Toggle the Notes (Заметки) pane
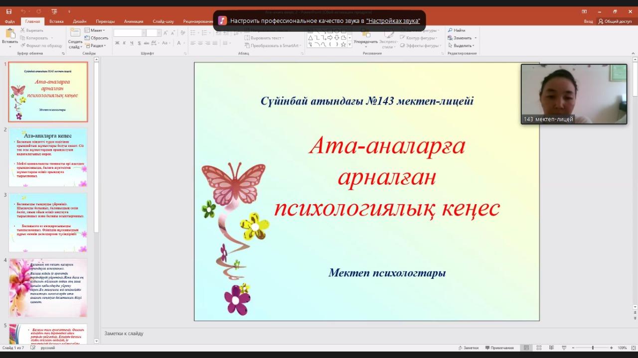Screen dimensions: 638x358 468,348
